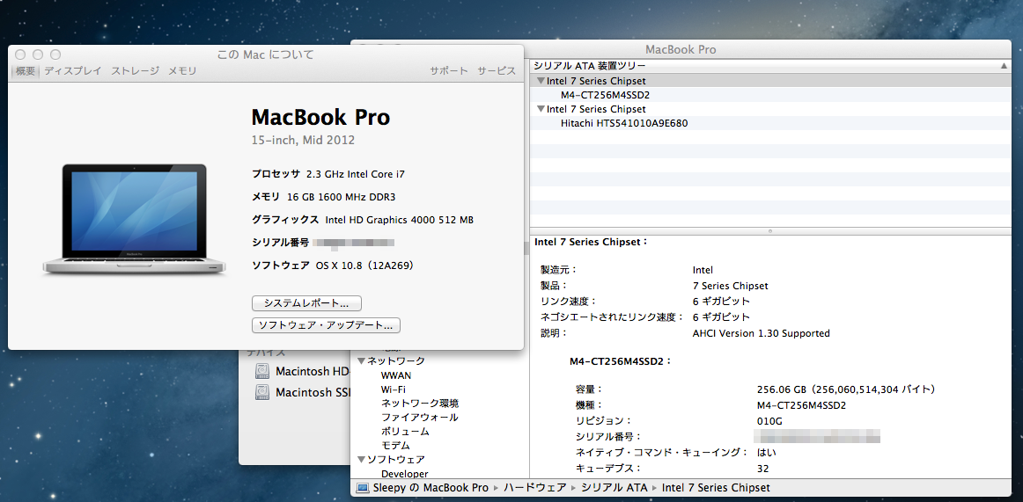Viewport: 1023px width, 502px height.
Task: Select Developer in the sidebar
Action: (404, 474)
